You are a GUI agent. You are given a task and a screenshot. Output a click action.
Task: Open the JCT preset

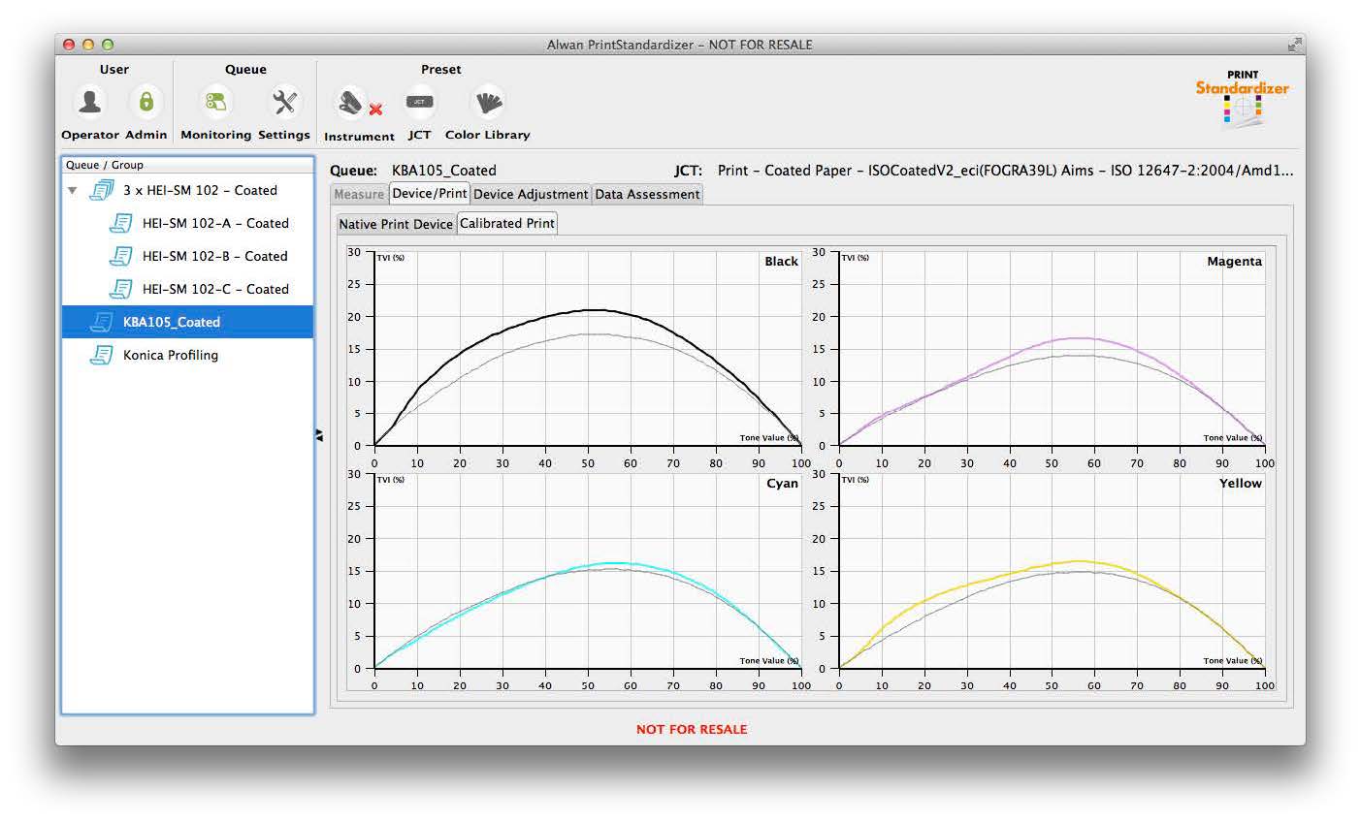[x=419, y=102]
